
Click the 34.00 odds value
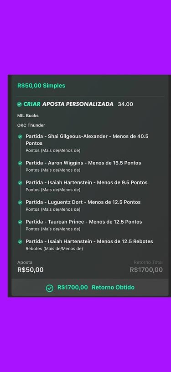click(x=125, y=104)
